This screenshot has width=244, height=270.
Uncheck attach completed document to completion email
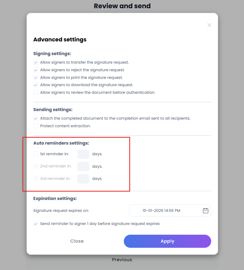coord(36,118)
